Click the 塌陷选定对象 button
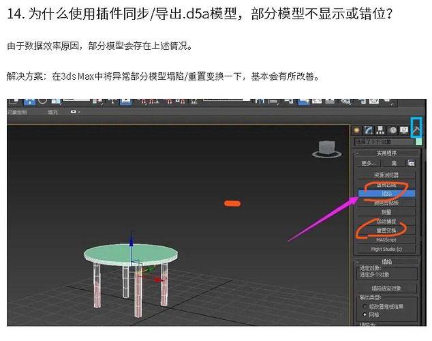The image size is (432, 341). pyautogui.click(x=386, y=288)
